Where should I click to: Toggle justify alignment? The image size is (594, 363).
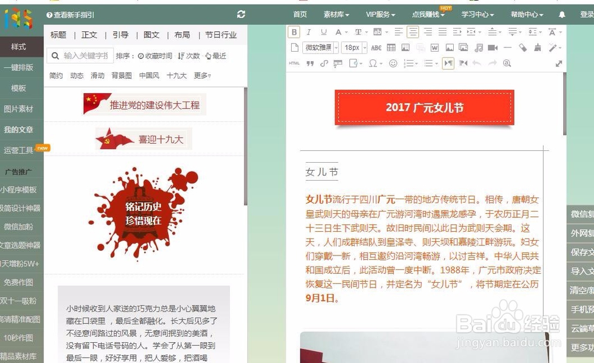point(443,32)
